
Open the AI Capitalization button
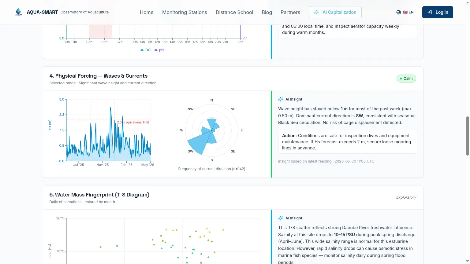(335, 12)
